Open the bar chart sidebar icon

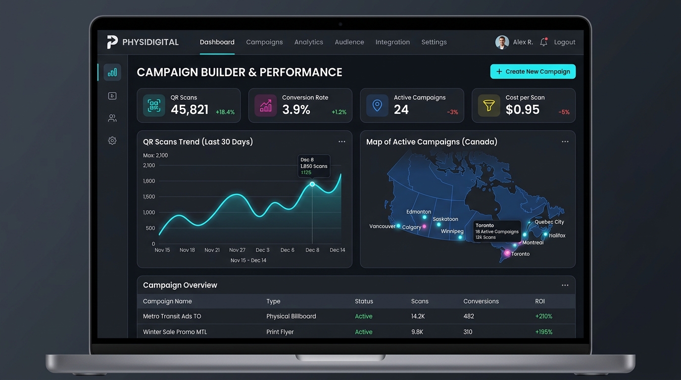pyautogui.click(x=112, y=72)
